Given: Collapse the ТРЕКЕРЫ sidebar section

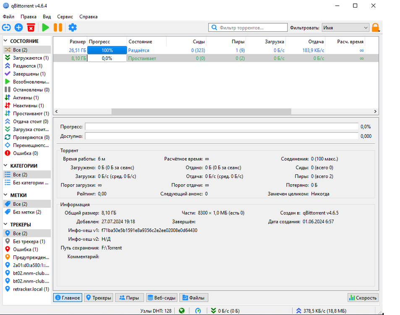Looking at the screenshot, I should 7,225.
